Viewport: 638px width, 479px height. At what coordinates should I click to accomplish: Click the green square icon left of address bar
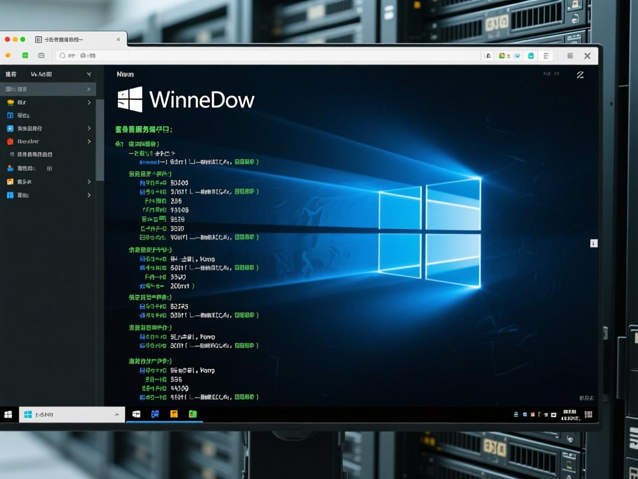(25, 55)
